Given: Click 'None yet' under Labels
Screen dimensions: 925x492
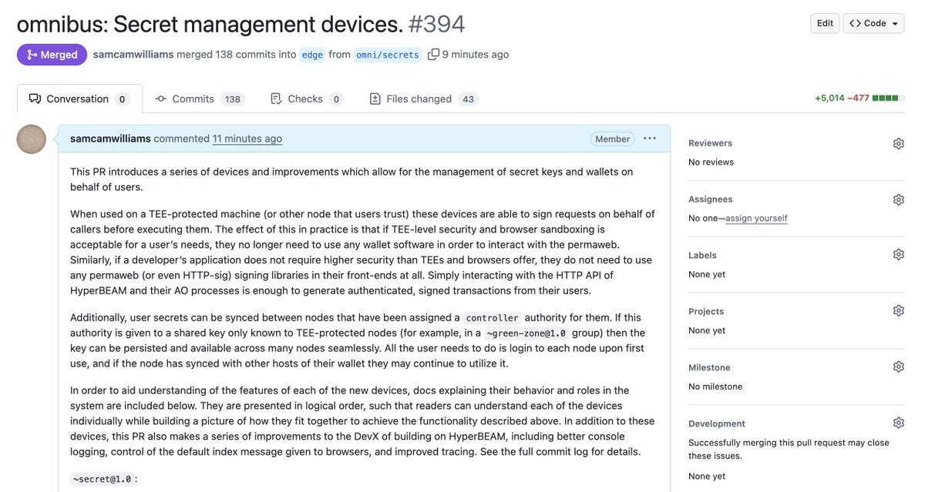Looking at the screenshot, I should point(707,274).
